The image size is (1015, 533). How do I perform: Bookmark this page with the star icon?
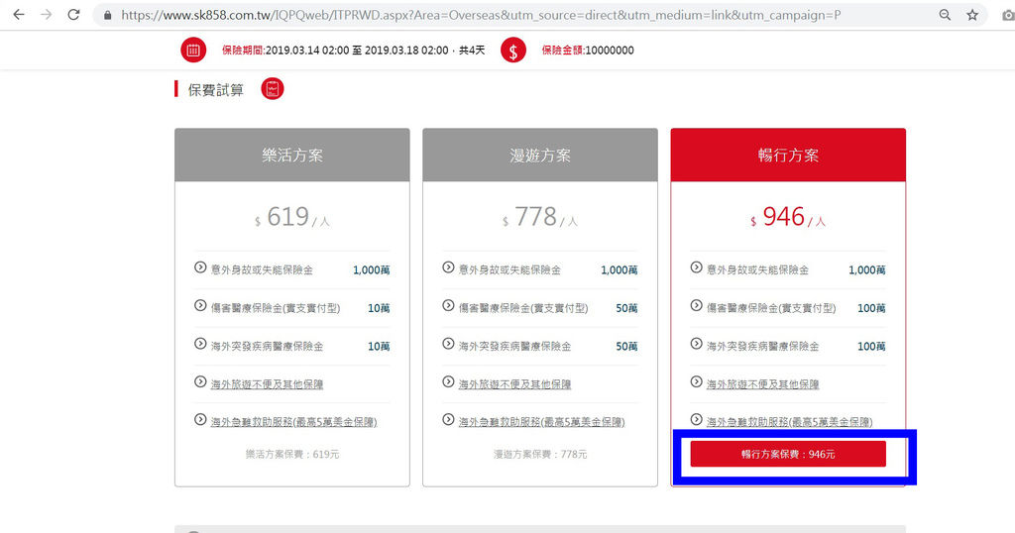click(x=972, y=14)
